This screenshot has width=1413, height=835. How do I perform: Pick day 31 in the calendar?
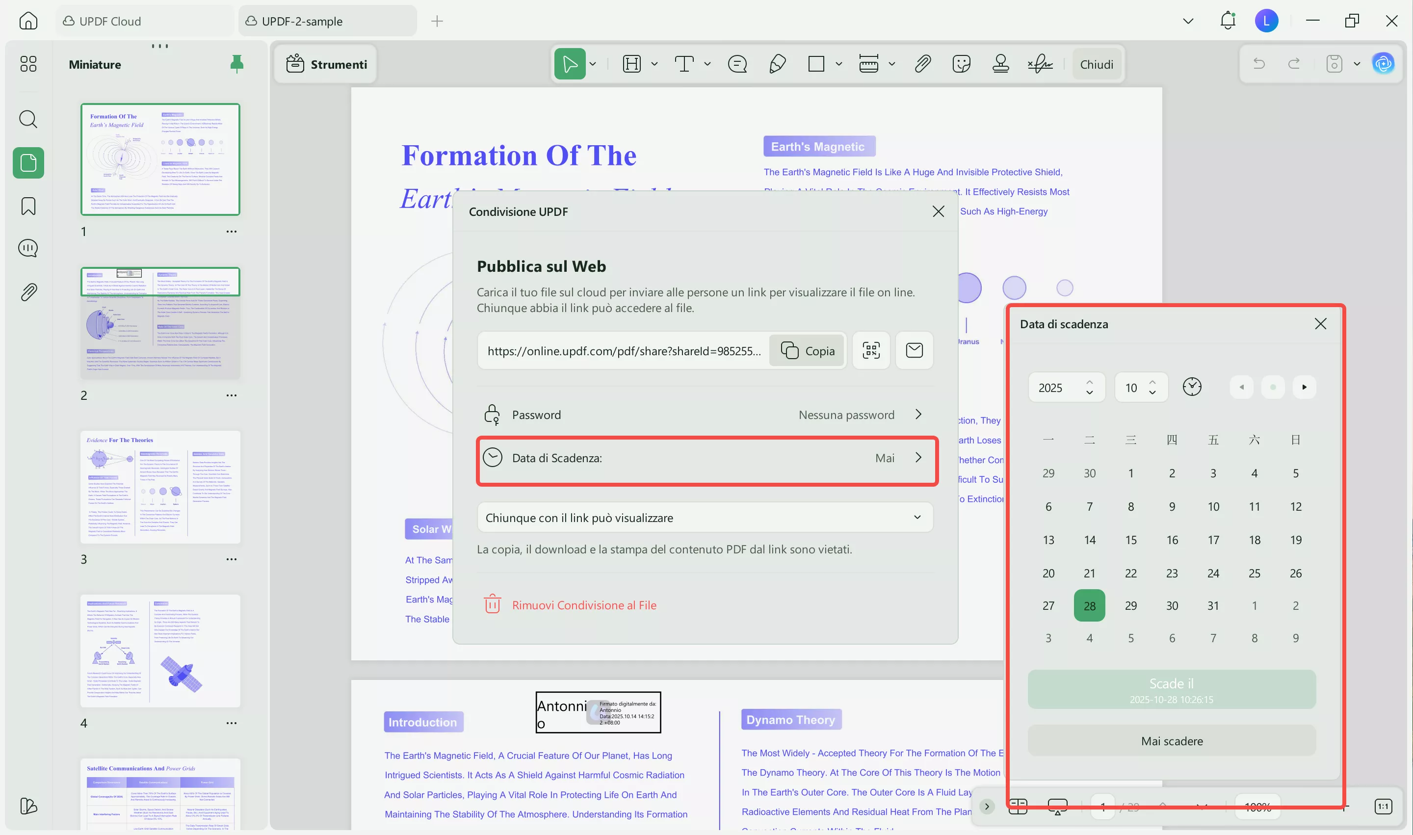pyautogui.click(x=1213, y=605)
